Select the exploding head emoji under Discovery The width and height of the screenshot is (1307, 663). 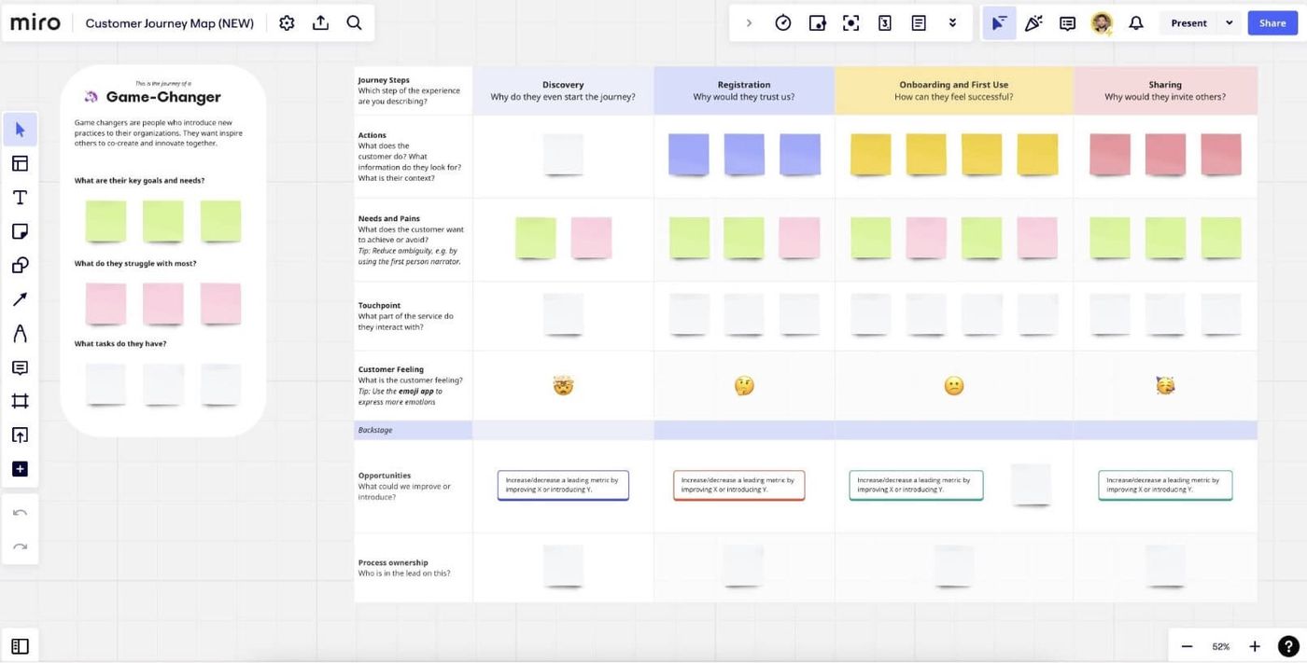(563, 386)
